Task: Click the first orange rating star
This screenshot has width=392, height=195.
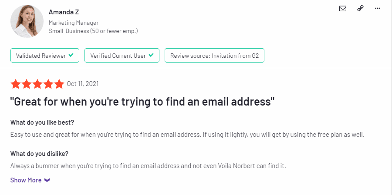Action: coord(15,84)
